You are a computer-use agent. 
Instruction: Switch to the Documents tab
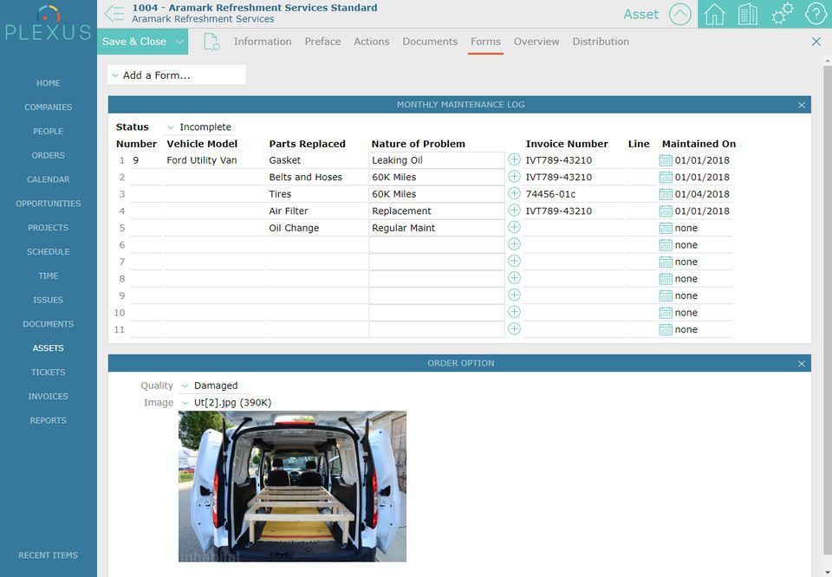point(430,42)
